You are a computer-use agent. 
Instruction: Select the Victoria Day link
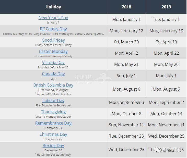(53, 63)
